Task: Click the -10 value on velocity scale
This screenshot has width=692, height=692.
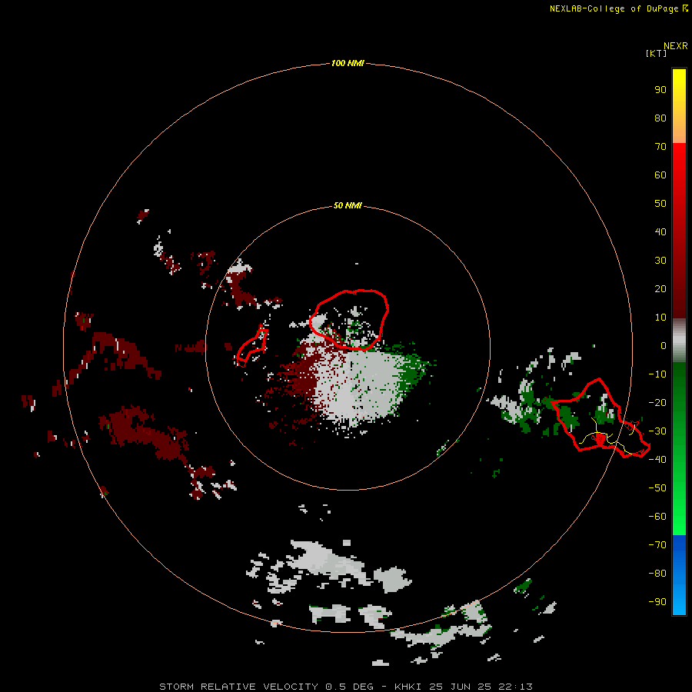Action: pyautogui.click(x=657, y=374)
